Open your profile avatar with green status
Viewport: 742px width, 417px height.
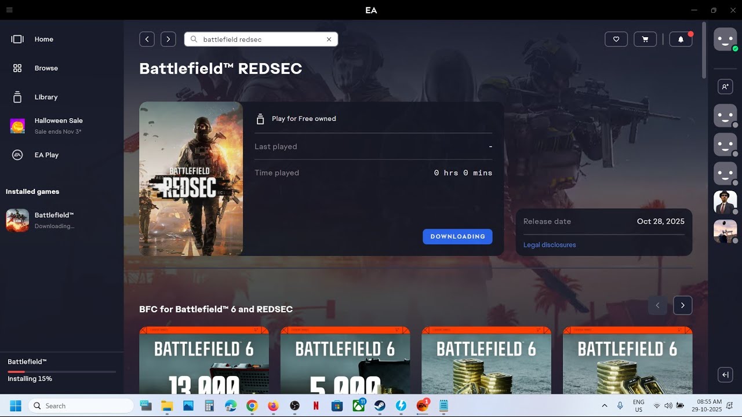coord(725,39)
